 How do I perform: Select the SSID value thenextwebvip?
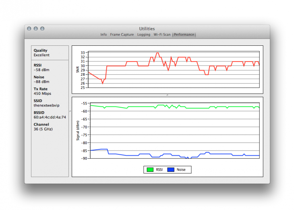pyautogui.click(x=46, y=106)
